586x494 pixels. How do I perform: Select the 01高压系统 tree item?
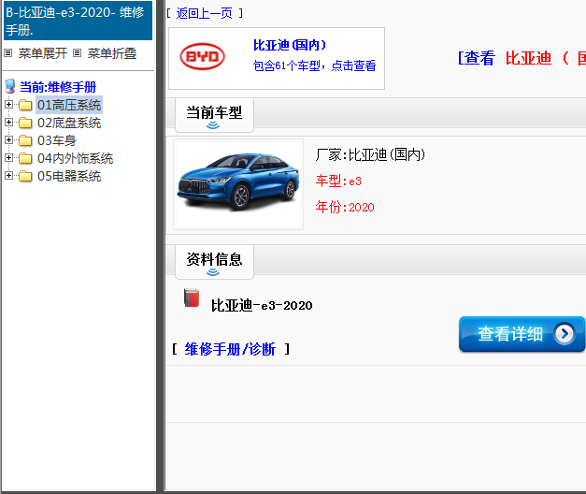click(x=69, y=105)
